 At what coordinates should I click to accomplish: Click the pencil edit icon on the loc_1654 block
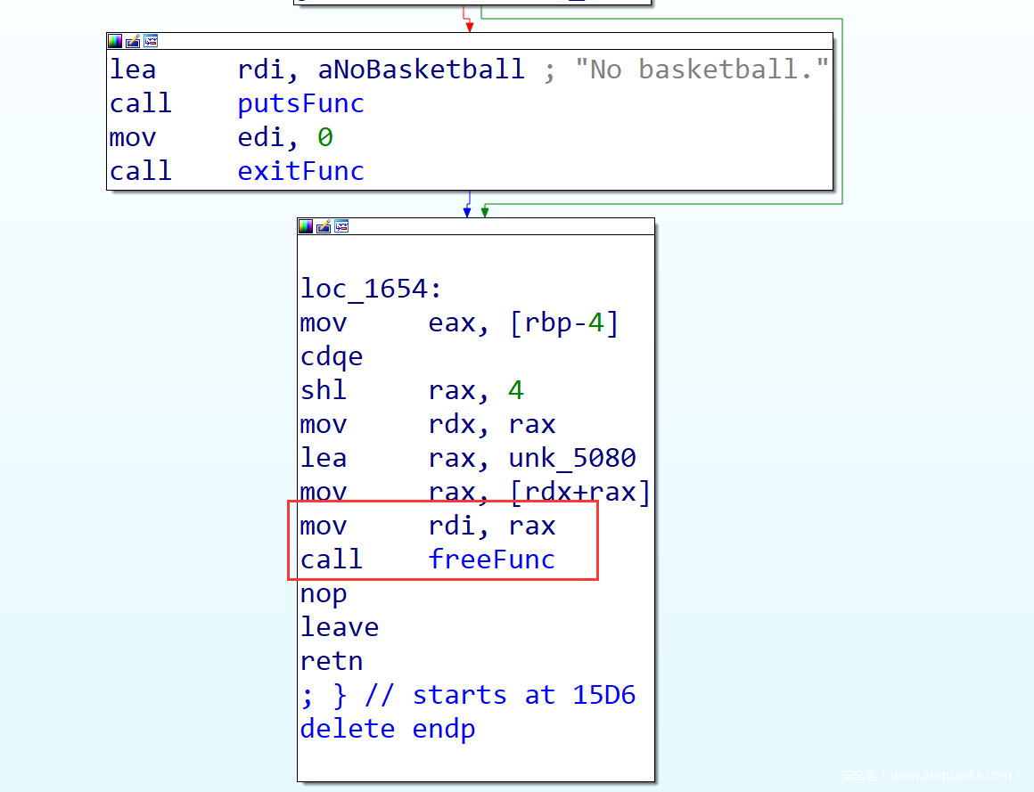[x=324, y=226]
